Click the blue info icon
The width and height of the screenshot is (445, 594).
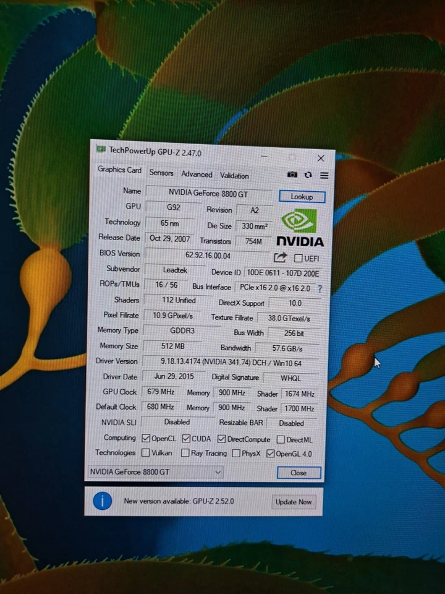click(102, 501)
